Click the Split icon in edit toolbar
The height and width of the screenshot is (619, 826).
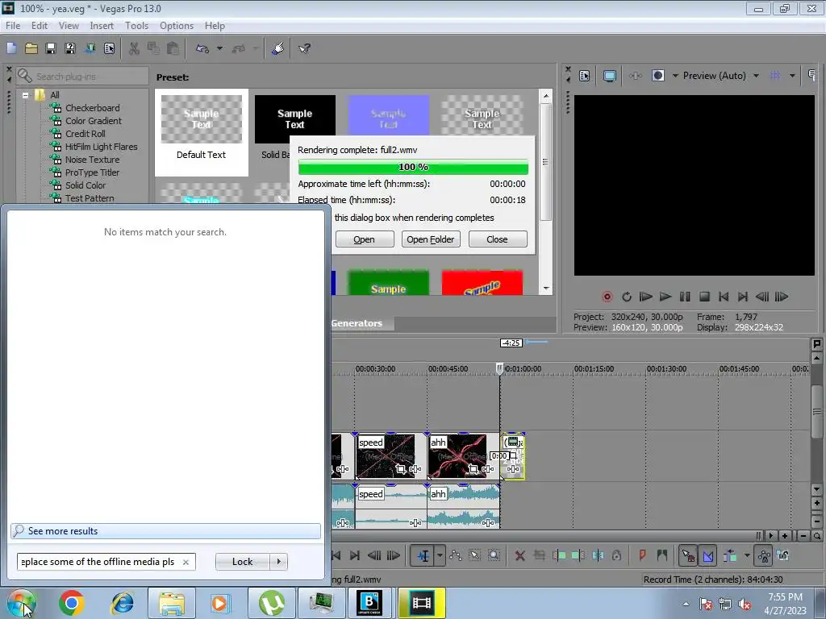point(598,555)
